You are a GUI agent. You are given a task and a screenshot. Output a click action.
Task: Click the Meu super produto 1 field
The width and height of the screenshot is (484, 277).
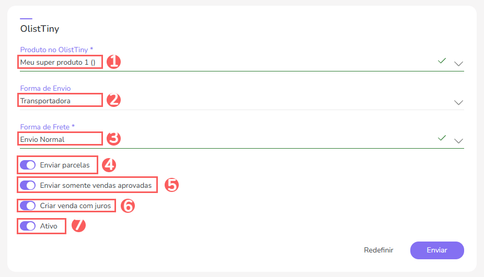tap(57, 63)
